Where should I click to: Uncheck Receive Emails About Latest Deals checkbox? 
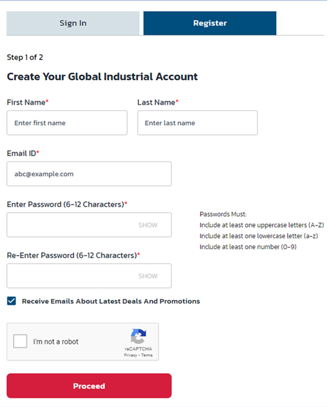coord(11,301)
